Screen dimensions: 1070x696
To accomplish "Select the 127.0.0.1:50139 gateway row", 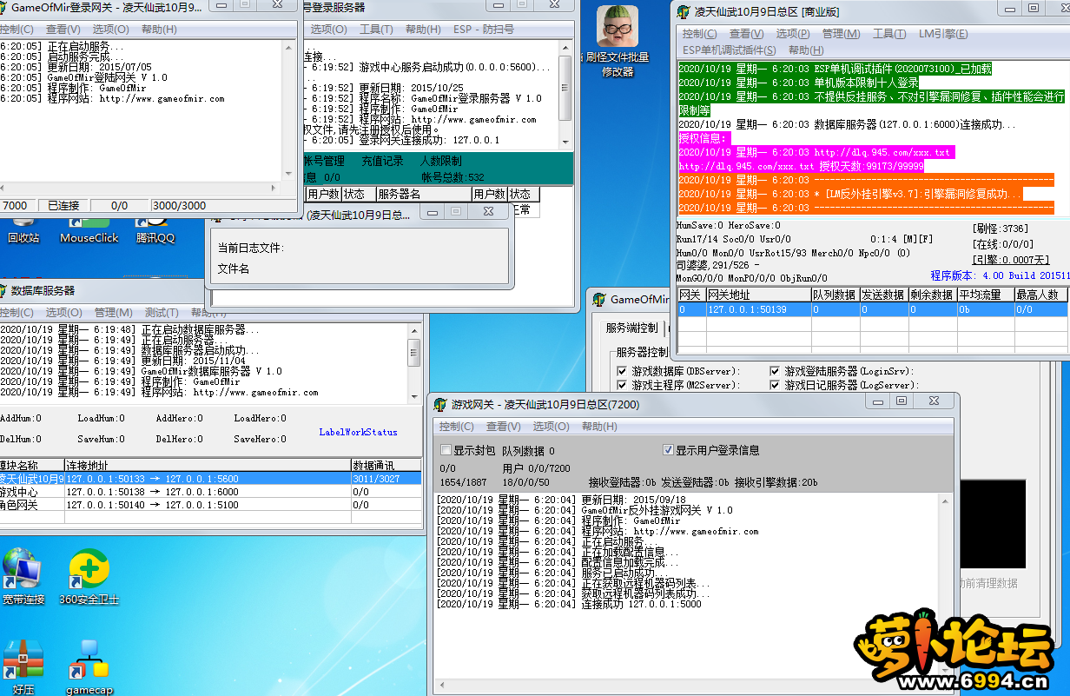I will click(873, 309).
